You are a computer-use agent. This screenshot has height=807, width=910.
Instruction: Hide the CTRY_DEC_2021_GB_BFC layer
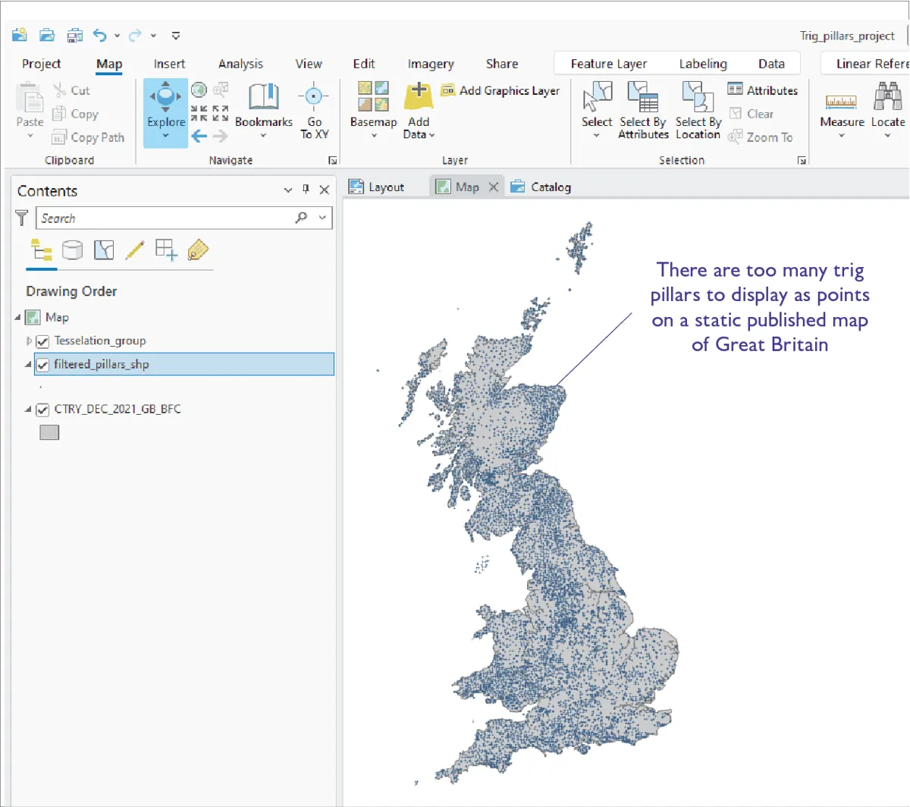click(43, 410)
